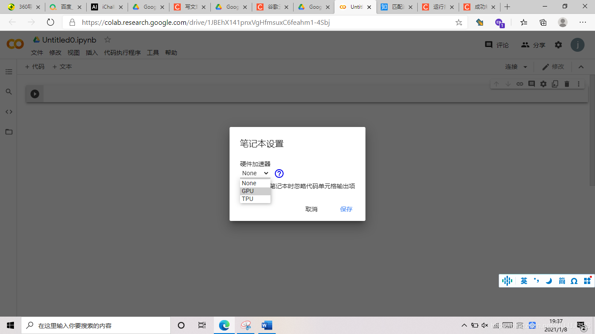
Task: Delete cell trash icon
Action: 567,84
